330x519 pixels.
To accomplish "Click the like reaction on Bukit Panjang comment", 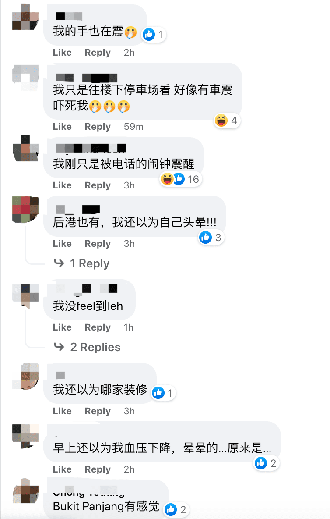I will pos(171,509).
